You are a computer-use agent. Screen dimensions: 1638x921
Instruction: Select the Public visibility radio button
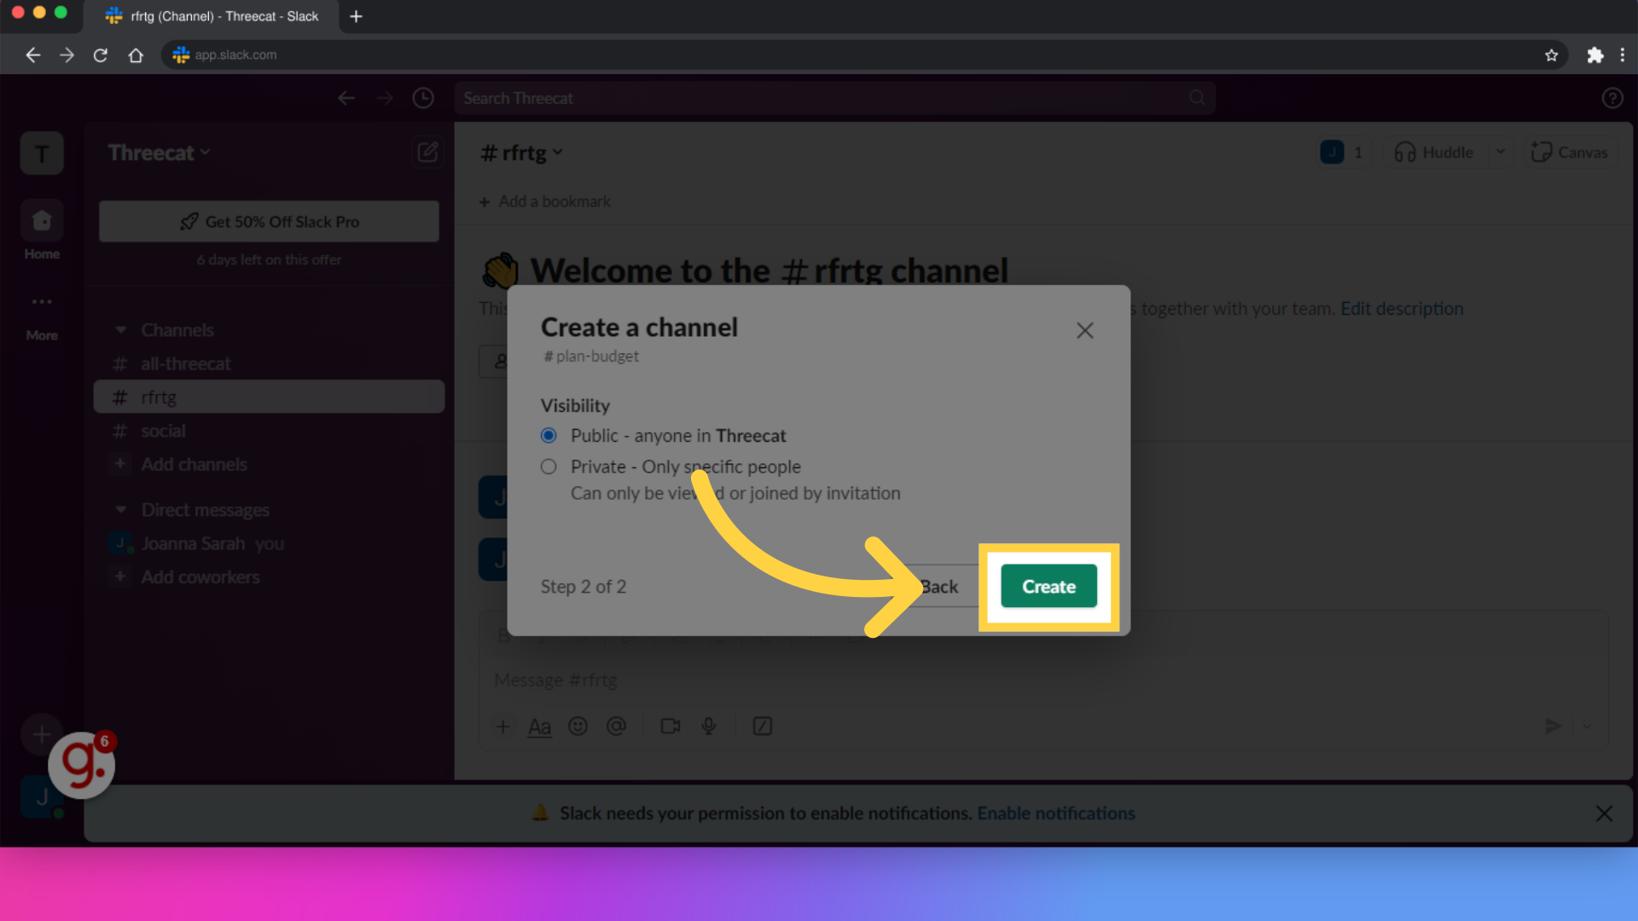coord(549,436)
